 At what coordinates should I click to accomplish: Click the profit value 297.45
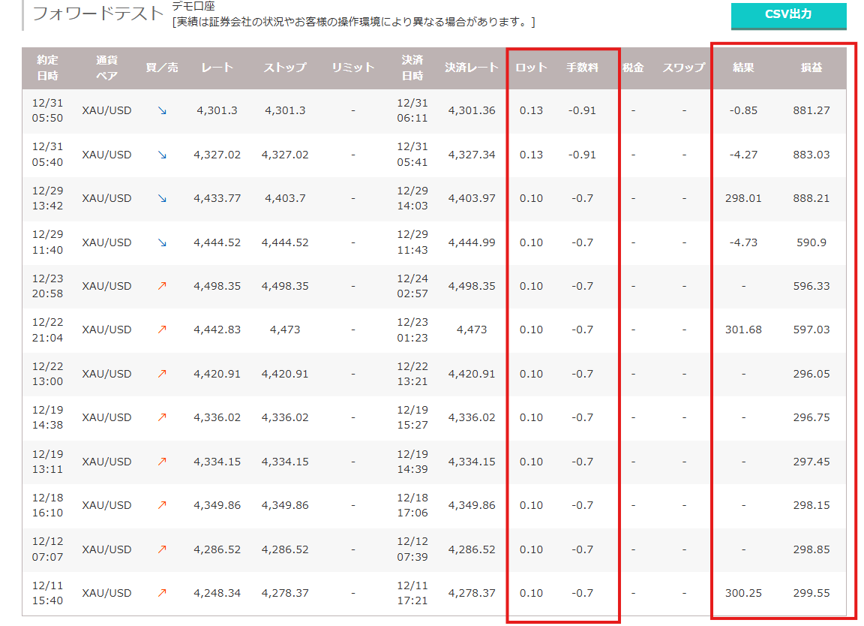(x=811, y=462)
